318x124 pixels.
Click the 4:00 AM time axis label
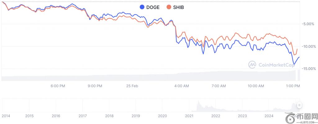pos(182,85)
